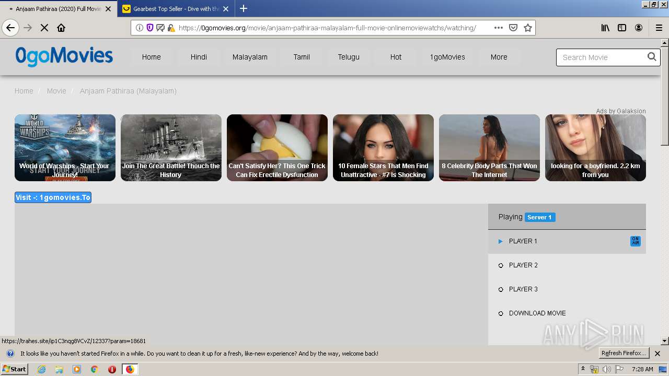Open Internet Explorer from taskbar

pos(41,369)
